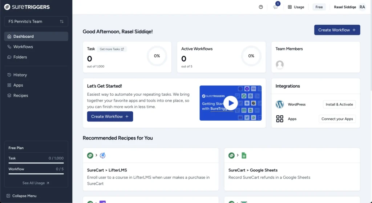
Task: Click the Google Sheets icon
Action: 244,156
